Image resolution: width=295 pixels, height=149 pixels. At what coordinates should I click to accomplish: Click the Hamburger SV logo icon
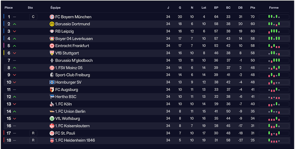(x=52, y=82)
